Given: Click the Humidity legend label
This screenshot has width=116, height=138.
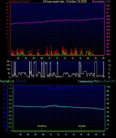Looking at the screenshot, I should [21, 81].
